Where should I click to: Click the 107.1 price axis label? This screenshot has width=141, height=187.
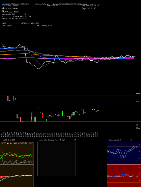coord(137,101)
